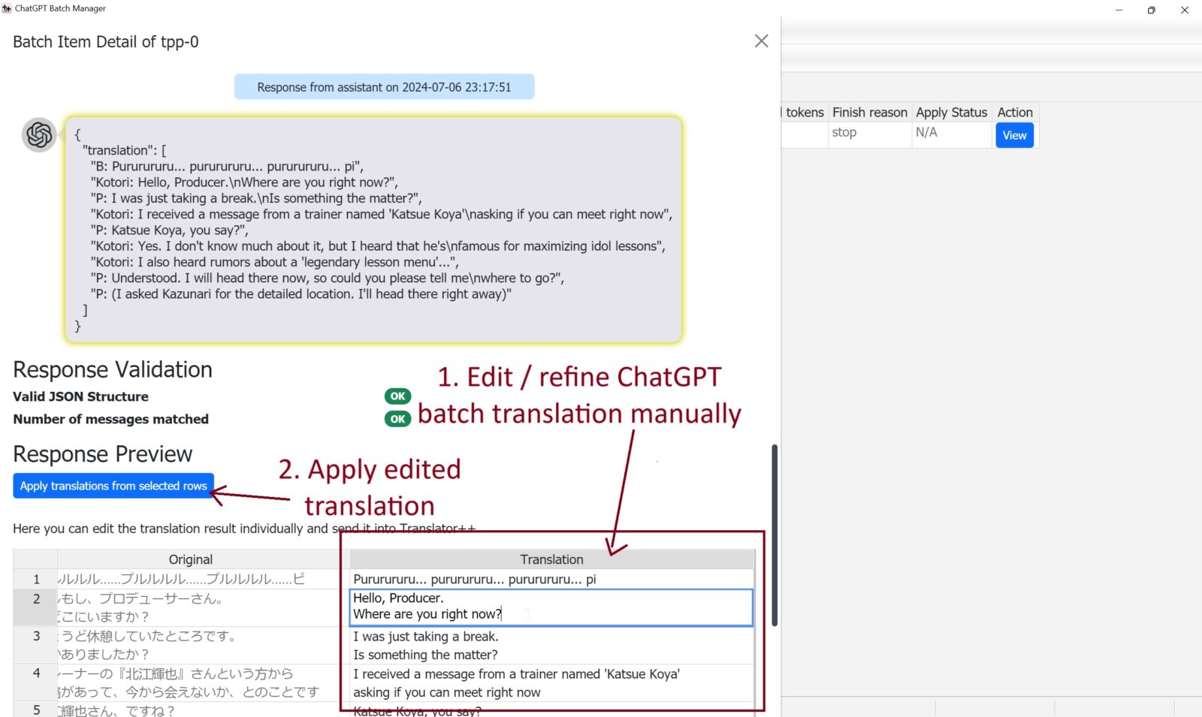Click the View button in the Action column

pyautogui.click(x=1014, y=135)
